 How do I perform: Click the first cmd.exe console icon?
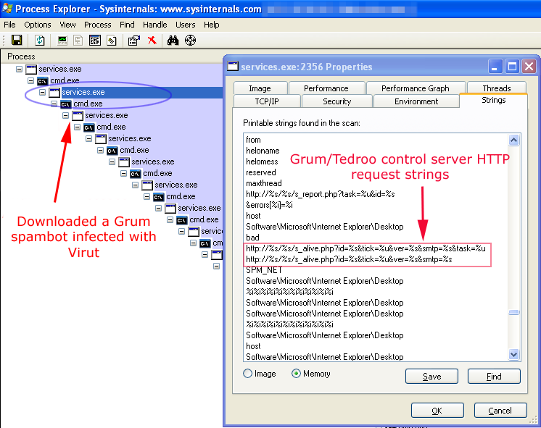[43, 81]
